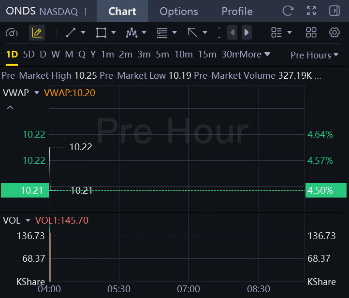
Task: Collapse the chart pane chevron
Action: point(10,108)
